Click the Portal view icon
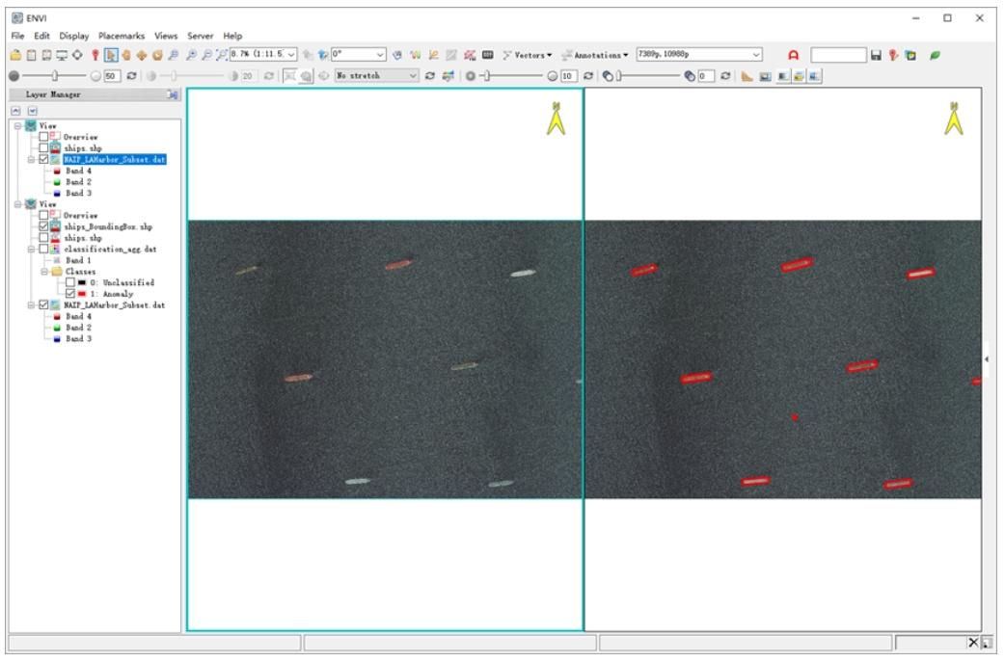The height and width of the screenshot is (662, 1005). click(765, 76)
